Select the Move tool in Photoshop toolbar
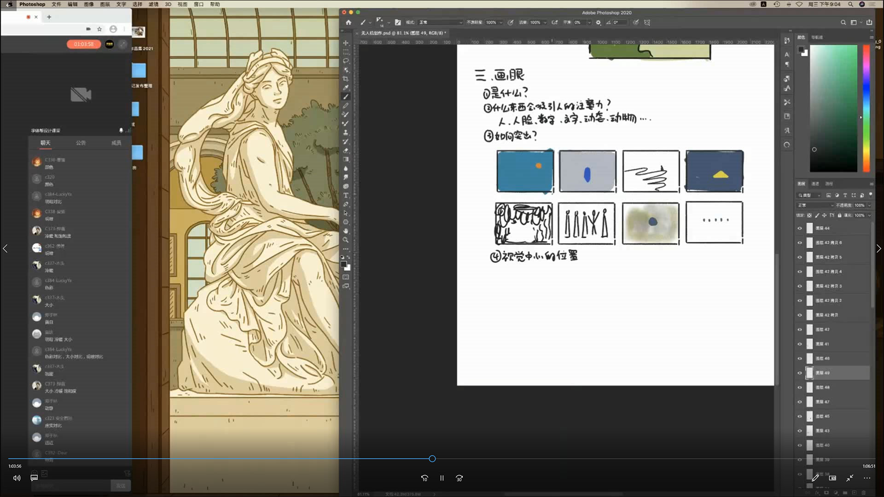Screen dimensions: 884x497 [x=346, y=43]
